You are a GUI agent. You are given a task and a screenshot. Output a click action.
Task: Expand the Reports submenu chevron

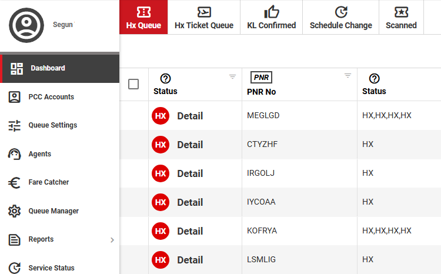point(112,240)
